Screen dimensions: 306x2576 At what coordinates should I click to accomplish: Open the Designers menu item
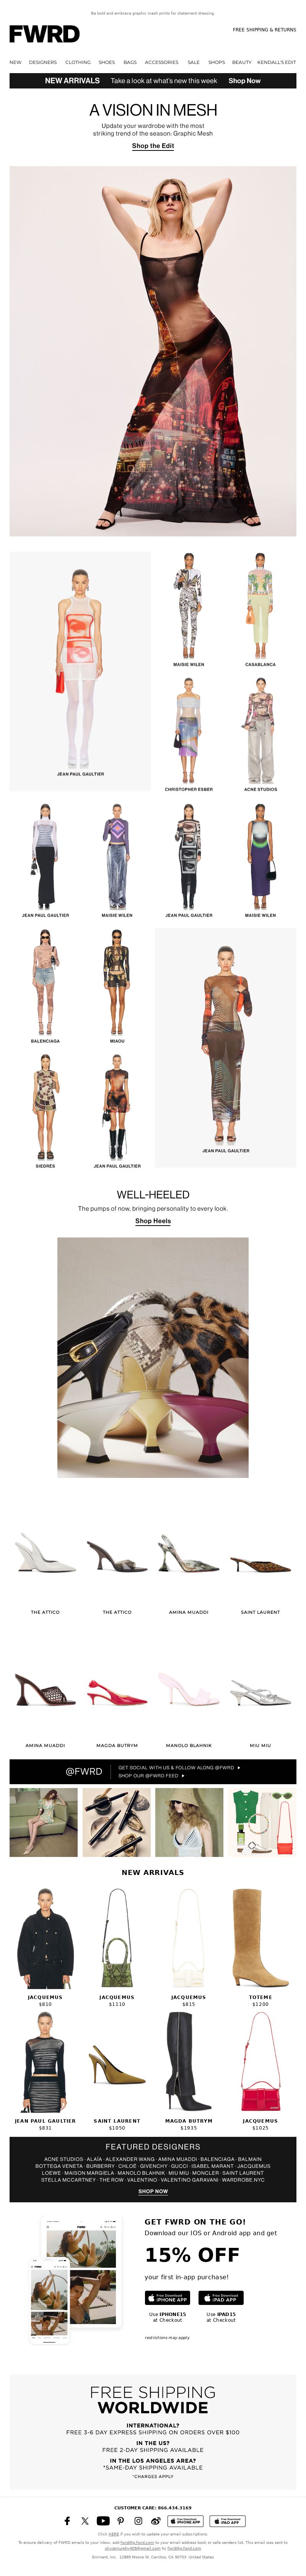43,62
